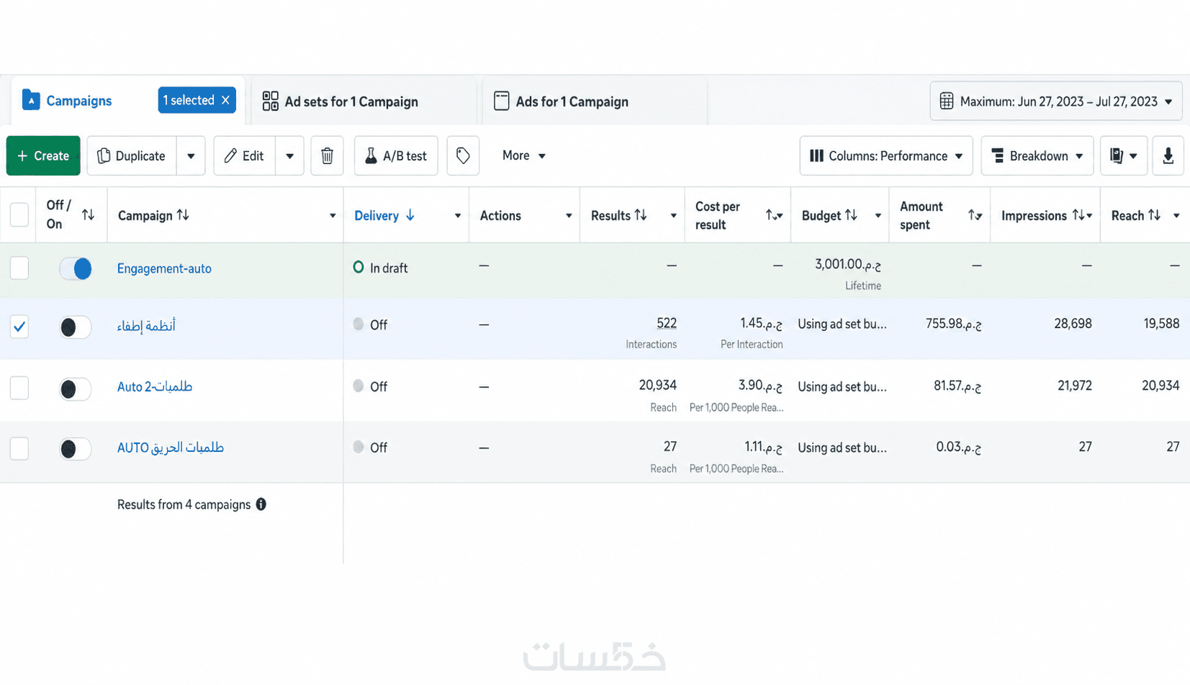Viewport: 1190px width, 685px height.
Task: Check the Engagement-auto row checkbox
Action: pos(19,268)
